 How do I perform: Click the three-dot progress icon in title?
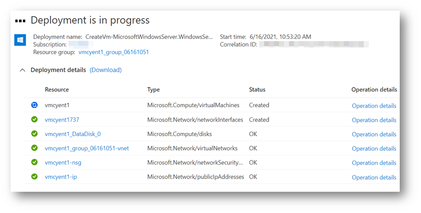coord(20,21)
